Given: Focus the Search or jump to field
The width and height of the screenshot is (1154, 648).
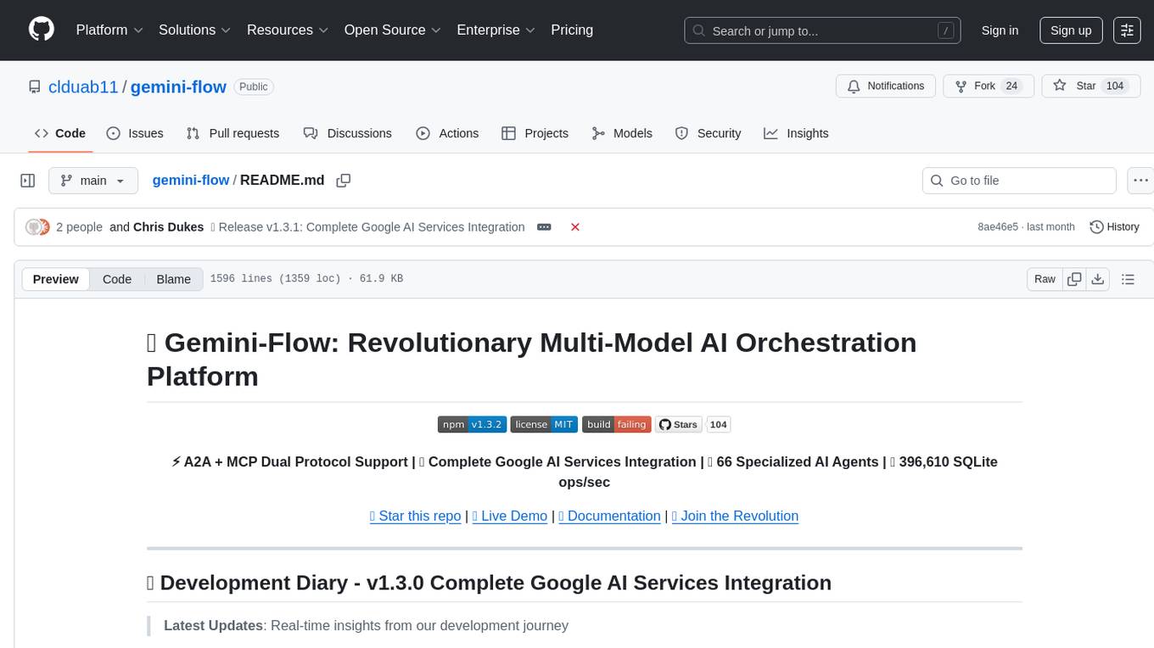Looking at the screenshot, I should tap(823, 31).
